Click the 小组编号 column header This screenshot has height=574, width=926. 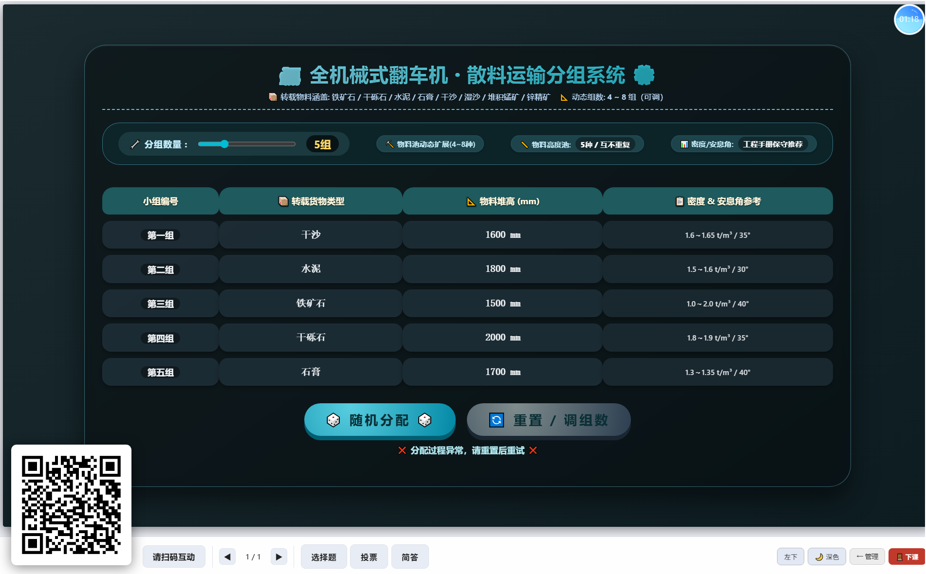[x=161, y=201]
